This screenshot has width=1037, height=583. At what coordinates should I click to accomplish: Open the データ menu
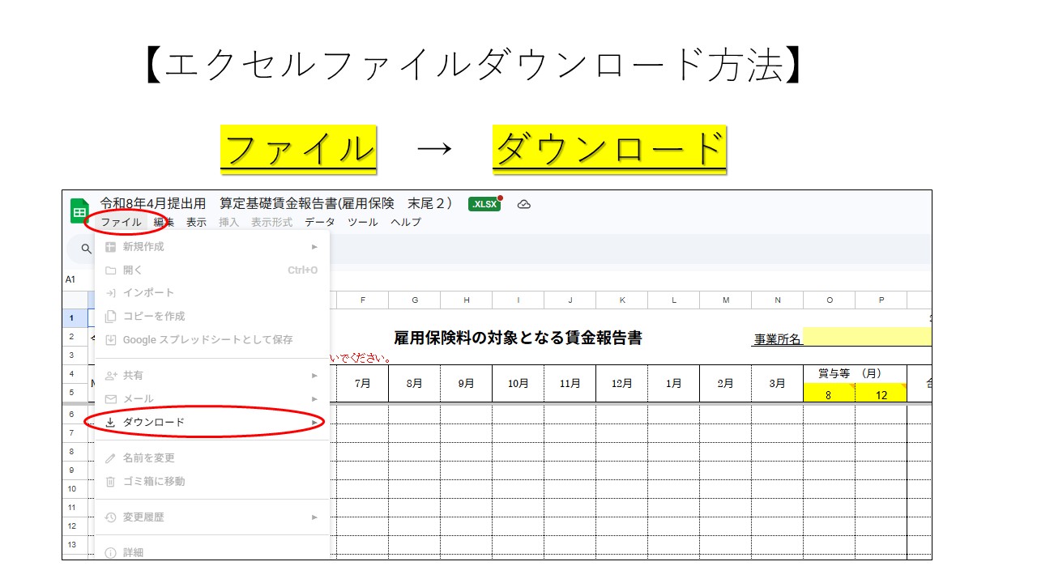coord(319,222)
